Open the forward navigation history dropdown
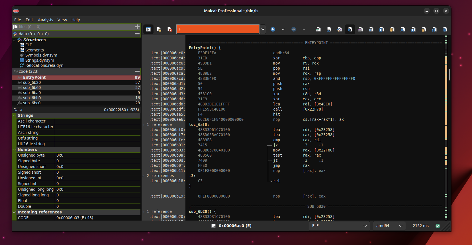472x245 pixels. 304,29
